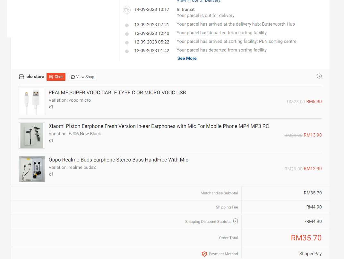Image resolution: width=344 pixels, height=259 pixels.
Task: Open the Oppo Realme Buds thumbnail
Action: point(32,169)
